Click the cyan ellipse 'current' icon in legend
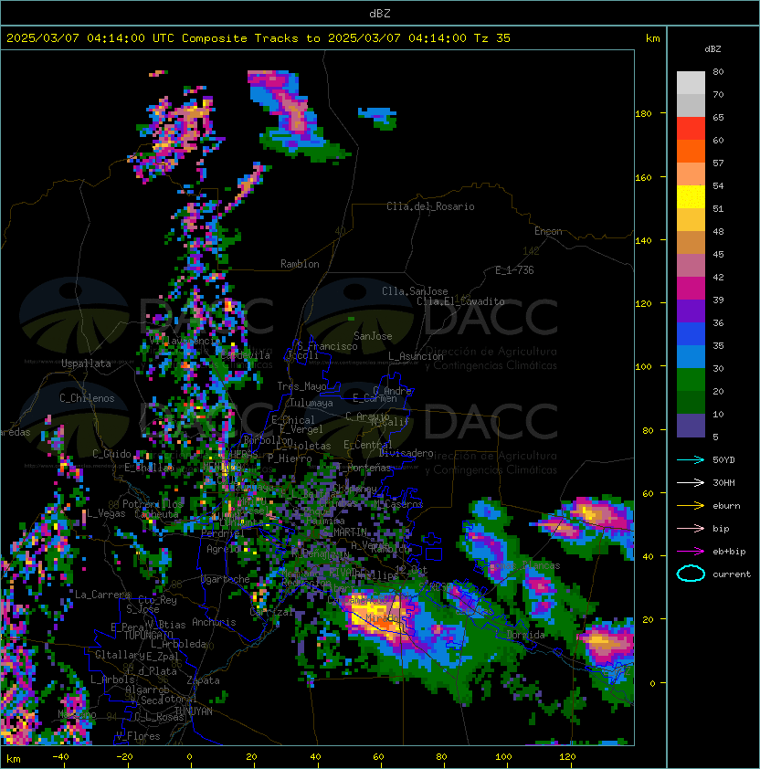Viewport: 760px width, 769px height. point(691,574)
